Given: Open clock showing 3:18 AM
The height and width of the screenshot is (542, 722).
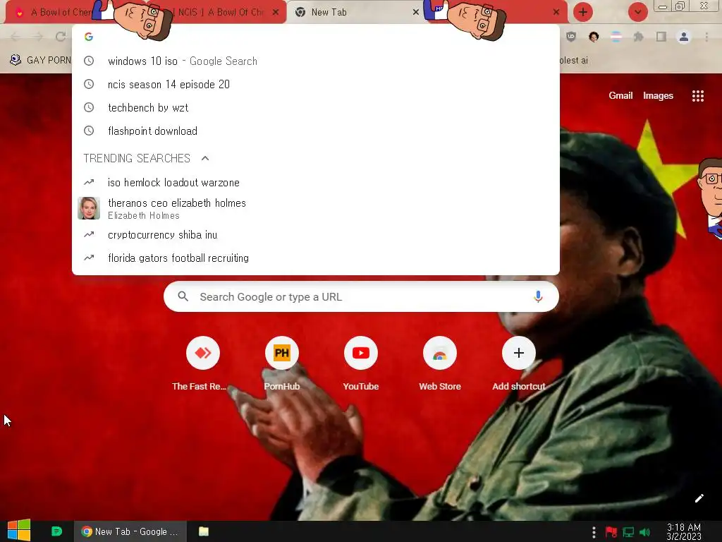Looking at the screenshot, I should pos(684,531).
